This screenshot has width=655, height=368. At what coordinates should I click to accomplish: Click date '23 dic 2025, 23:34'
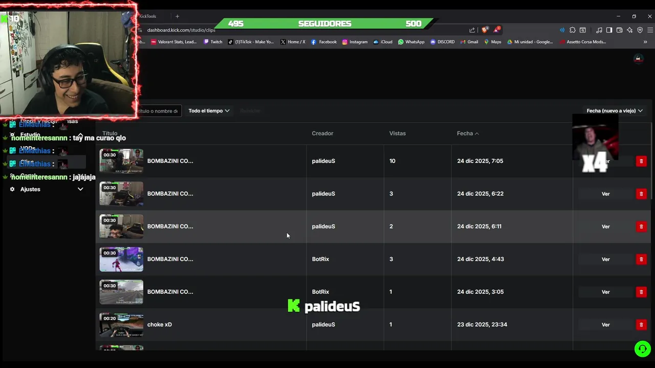click(482, 325)
